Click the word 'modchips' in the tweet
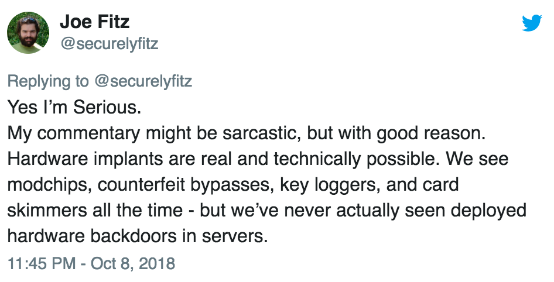Image resolution: width=554 pixels, height=282 pixels. (x=49, y=185)
